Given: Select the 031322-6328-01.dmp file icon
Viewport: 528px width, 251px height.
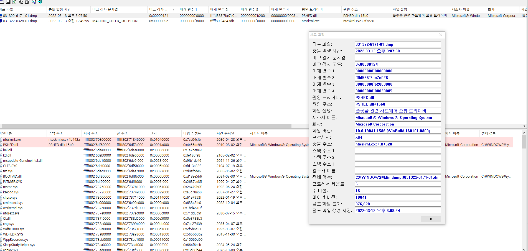Looking at the screenshot, I should tap(1, 21).
